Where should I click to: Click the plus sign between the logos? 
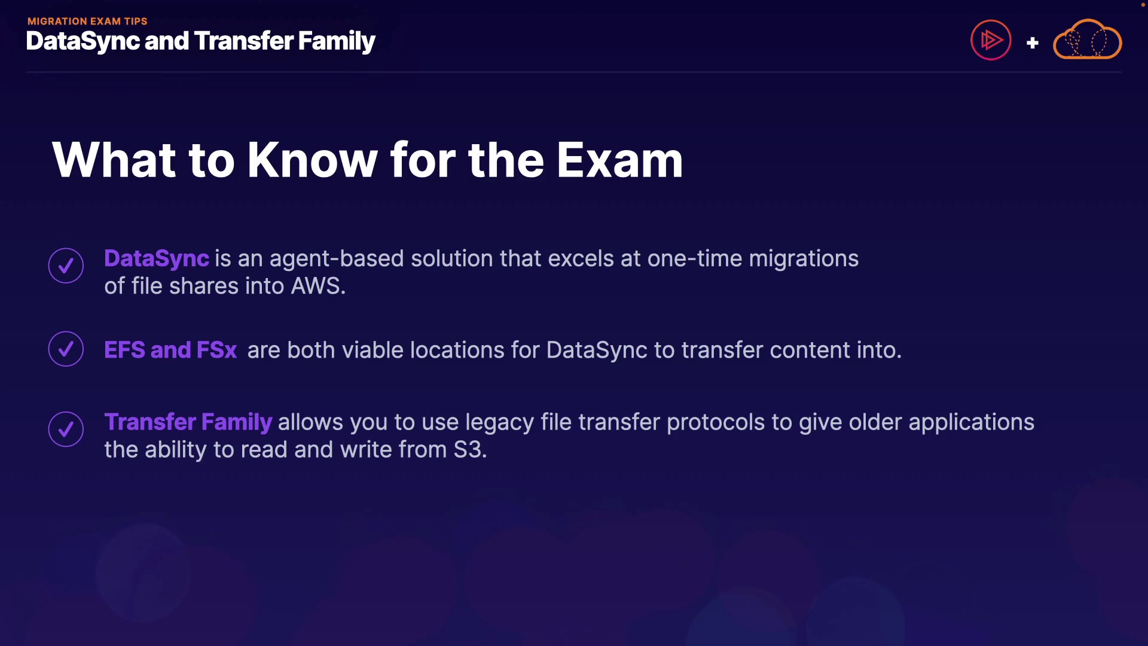point(1033,43)
